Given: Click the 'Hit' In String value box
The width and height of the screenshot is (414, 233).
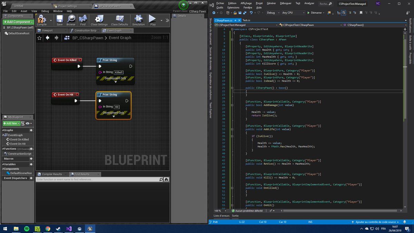Looking at the screenshot, I should 117,107.
